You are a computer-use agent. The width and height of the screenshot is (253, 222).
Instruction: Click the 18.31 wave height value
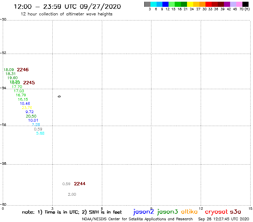[11, 74]
